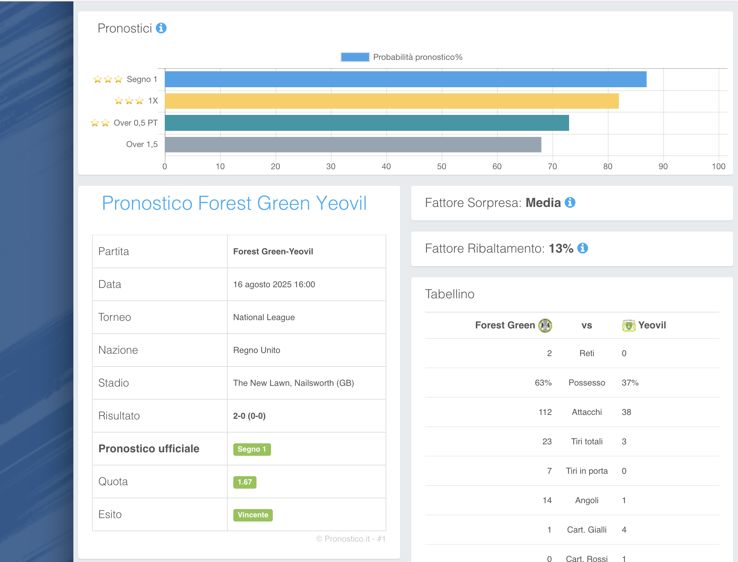Click the 'Reti' stat label
Image resolution: width=738 pixels, height=562 pixels.
tap(587, 353)
